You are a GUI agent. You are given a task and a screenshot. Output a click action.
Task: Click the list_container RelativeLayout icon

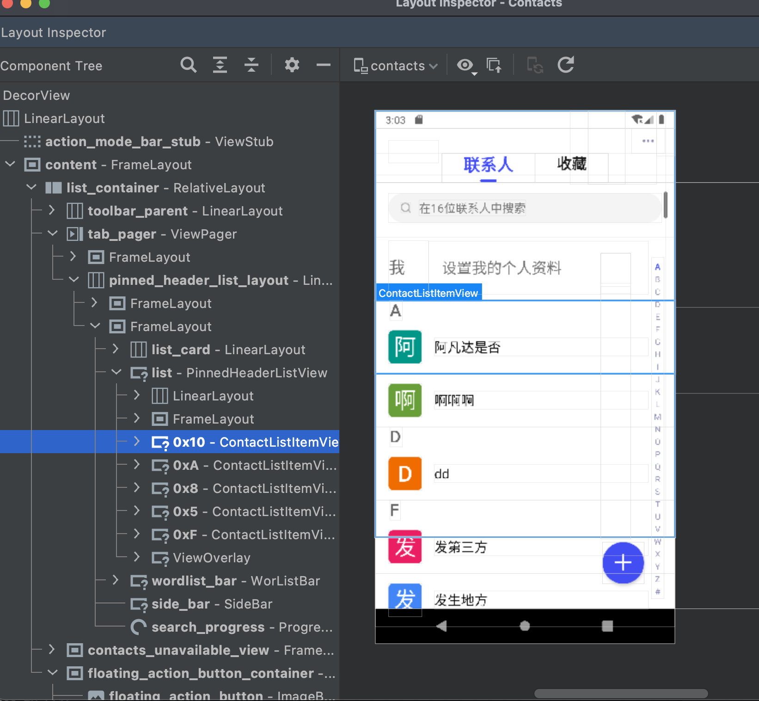54,188
